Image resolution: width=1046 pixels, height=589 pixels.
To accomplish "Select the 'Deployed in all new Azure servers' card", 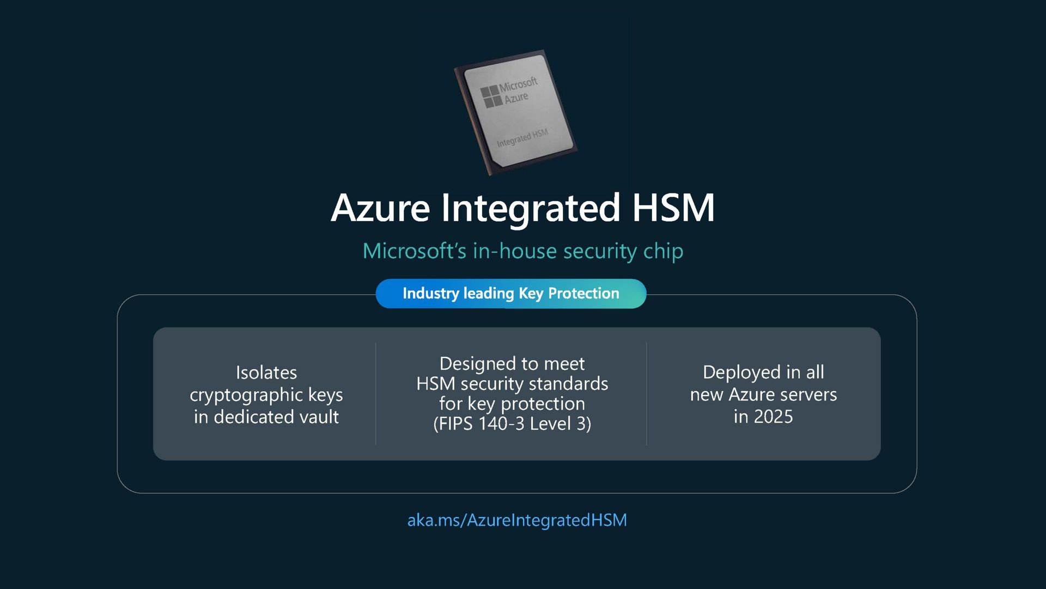I will [x=764, y=394].
